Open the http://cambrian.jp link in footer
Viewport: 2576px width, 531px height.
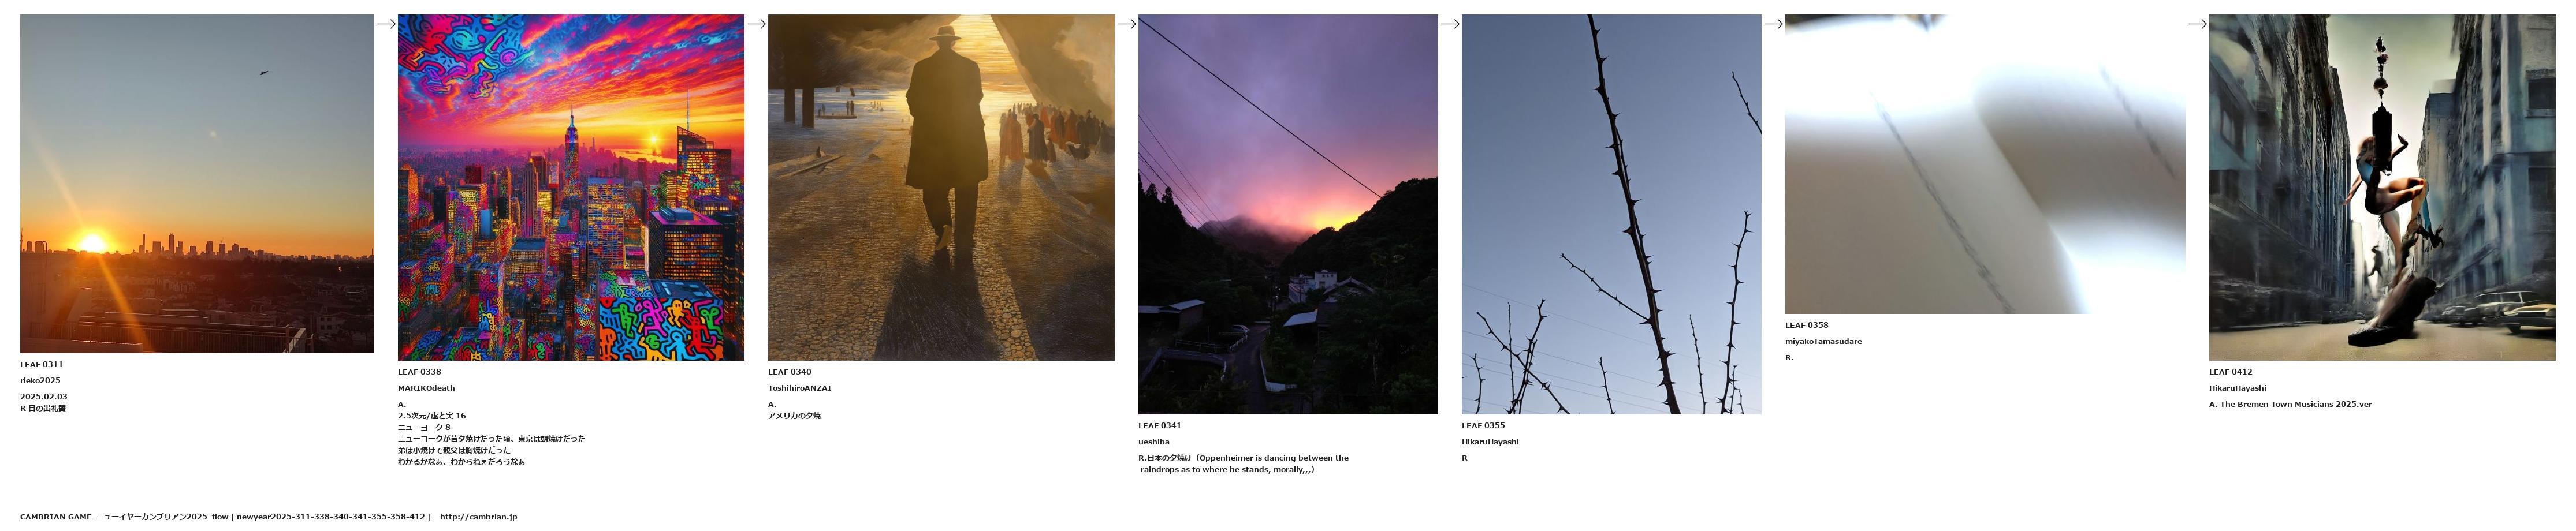coord(478,517)
